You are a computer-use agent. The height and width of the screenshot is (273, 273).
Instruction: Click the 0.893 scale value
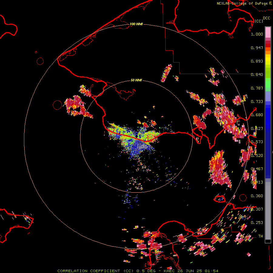tap(257, 61)
